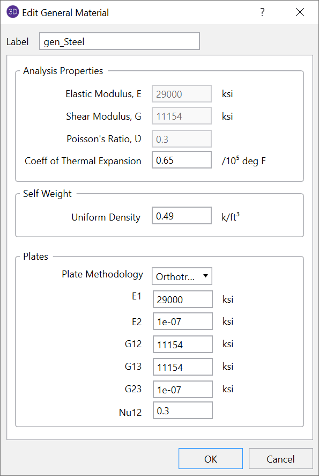Dismiss the dialog with Cancel
This screenshot has width=319, height=476.
280,458
